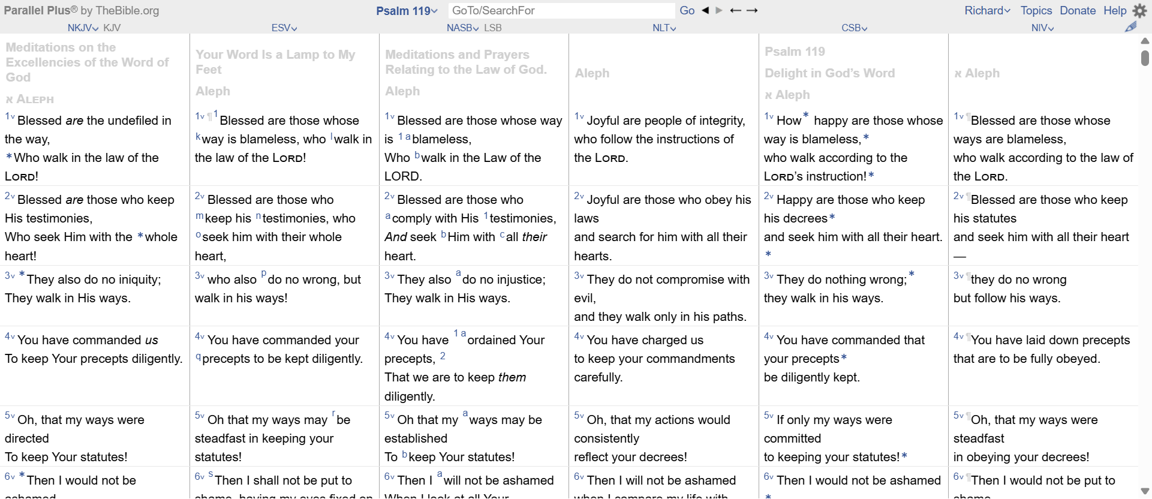
Task: Click verse 4 number in the NLT column
Action: pyautogui.click(x=579, y=336)
